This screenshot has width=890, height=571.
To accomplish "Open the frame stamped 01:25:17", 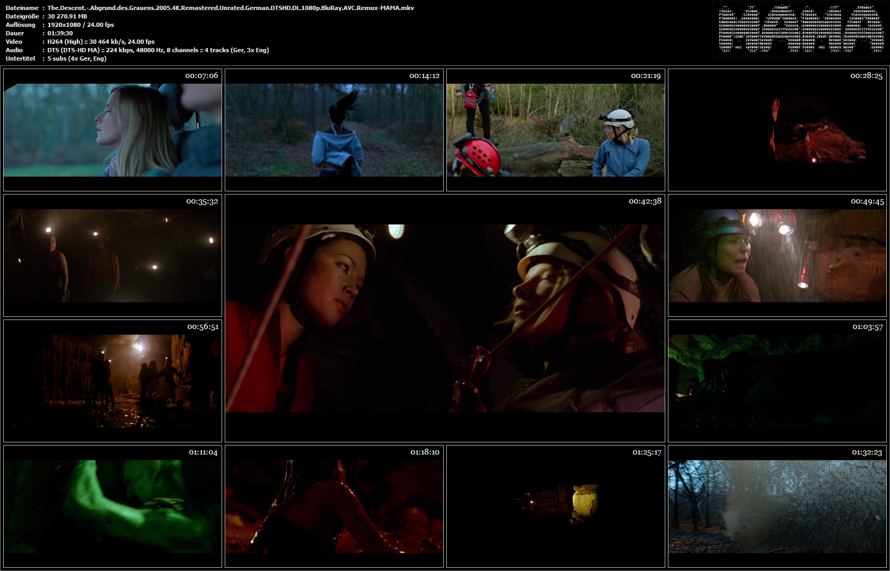I will click(x=556, y=506).
